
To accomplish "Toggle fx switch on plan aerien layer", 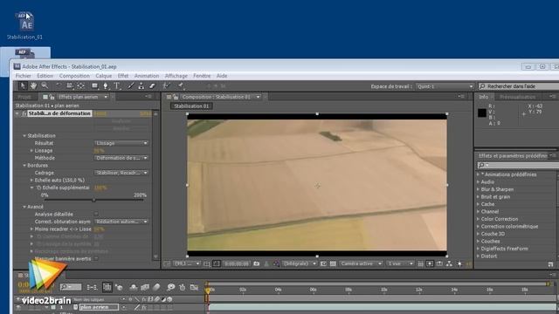I will point(143,307).
